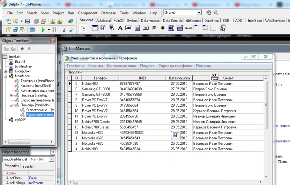The height and width of the screenshot is (185, 290).
Task: Switch to Events tab in Object Inspector
Action: pos(27,166)
